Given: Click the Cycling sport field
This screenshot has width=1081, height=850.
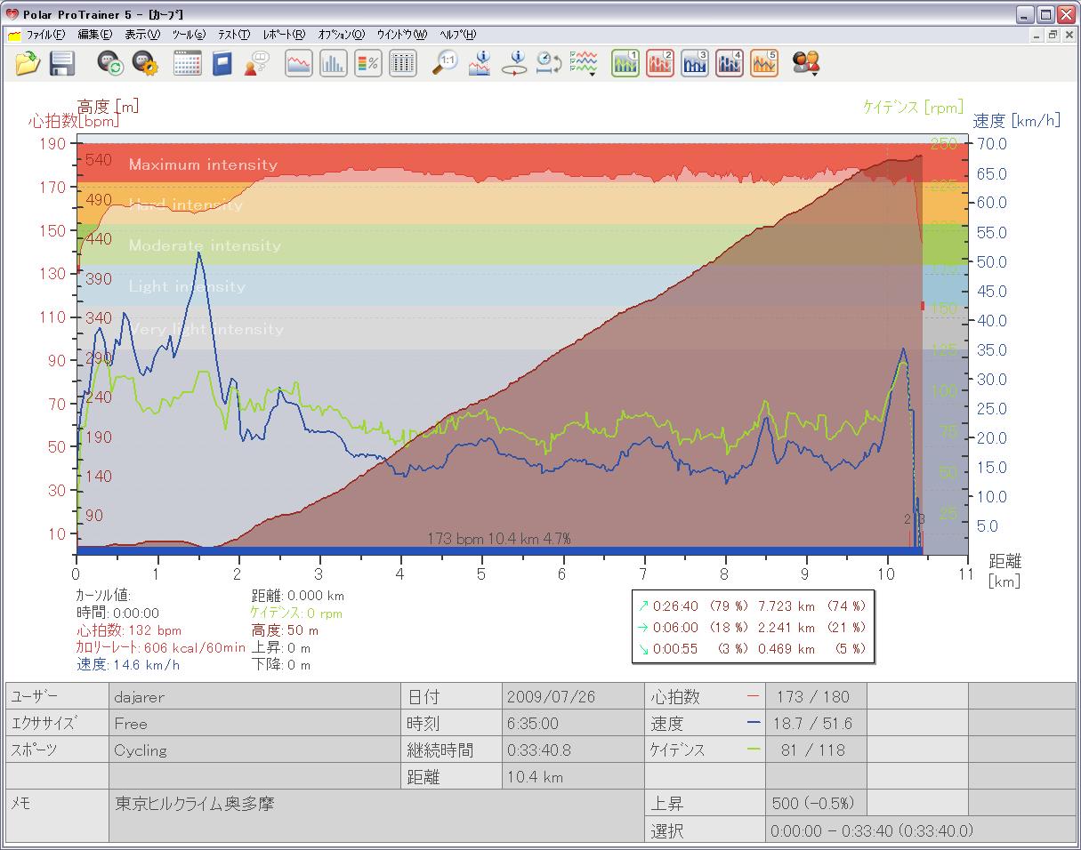Looking at the screenshot, I should pos(254,750).
